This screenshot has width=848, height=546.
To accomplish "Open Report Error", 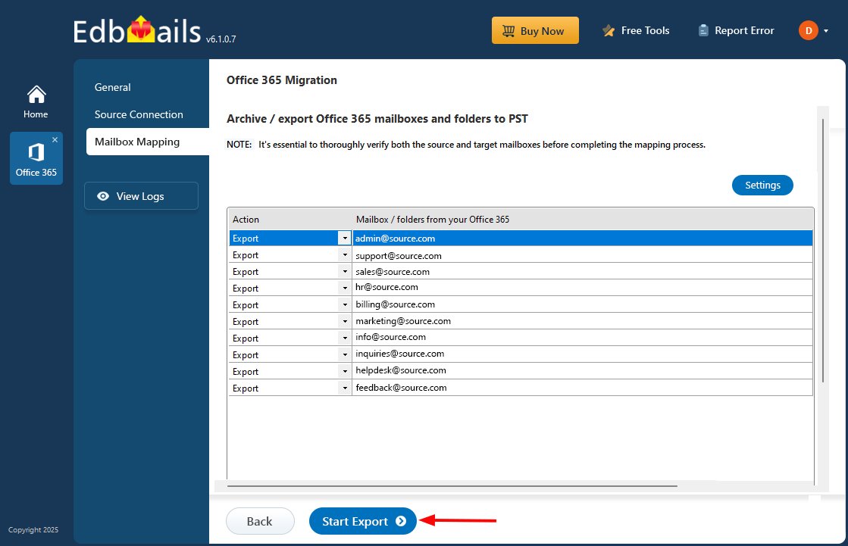I will coord(736,31).
